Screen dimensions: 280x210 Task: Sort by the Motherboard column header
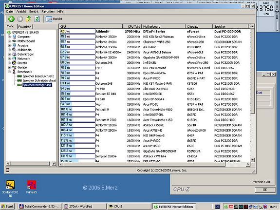[164, 26]
